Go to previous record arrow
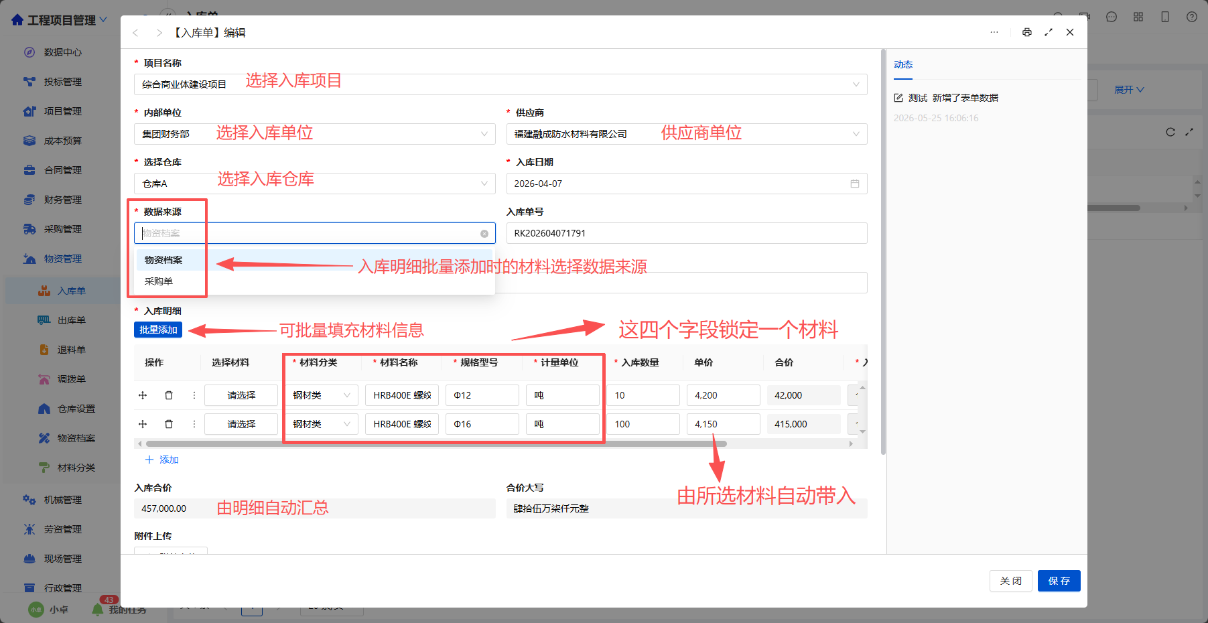 [135, 33]
